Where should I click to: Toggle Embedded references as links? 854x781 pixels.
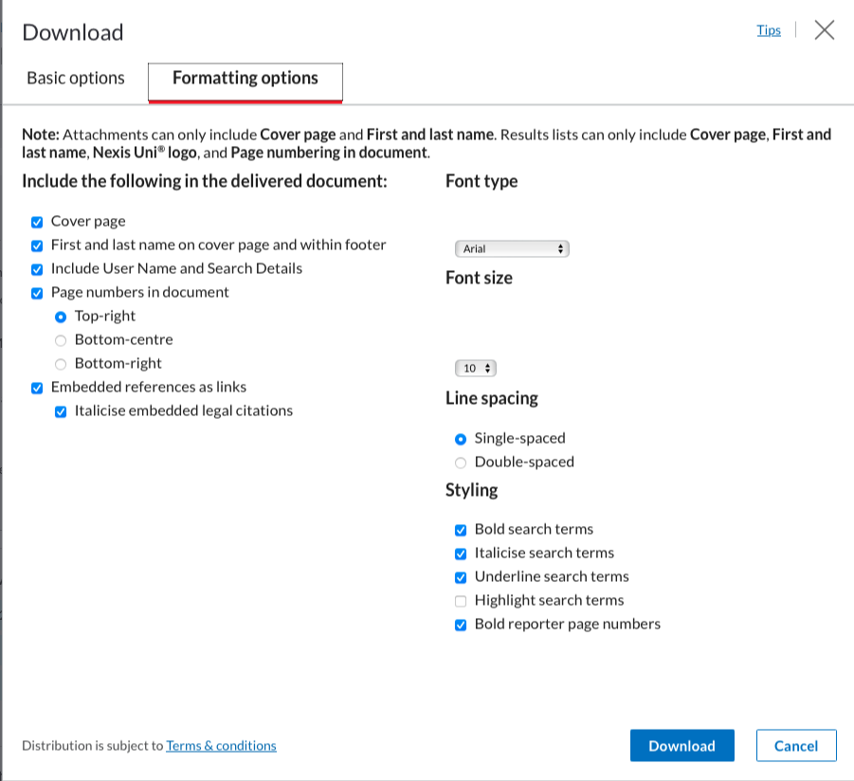pyautogui.click(x=37, y=388)
